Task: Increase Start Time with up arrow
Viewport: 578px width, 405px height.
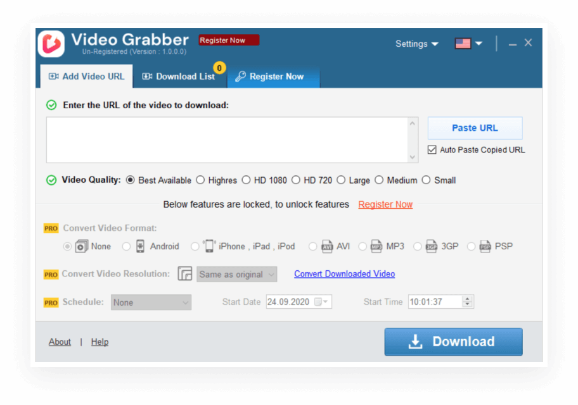Action: [468, 299]
